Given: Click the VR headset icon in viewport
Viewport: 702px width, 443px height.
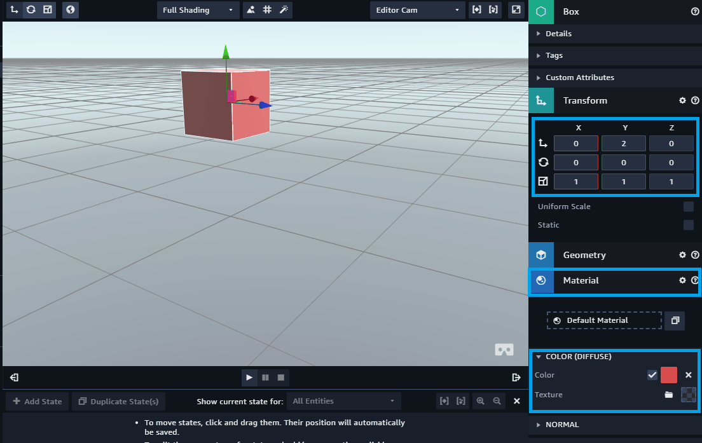Looking at the screenshot, I should click(504, 350).
